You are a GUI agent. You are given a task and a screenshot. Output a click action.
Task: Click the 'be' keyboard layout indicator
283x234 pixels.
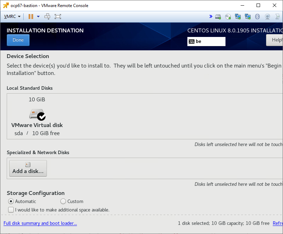(x=206, y=42)
